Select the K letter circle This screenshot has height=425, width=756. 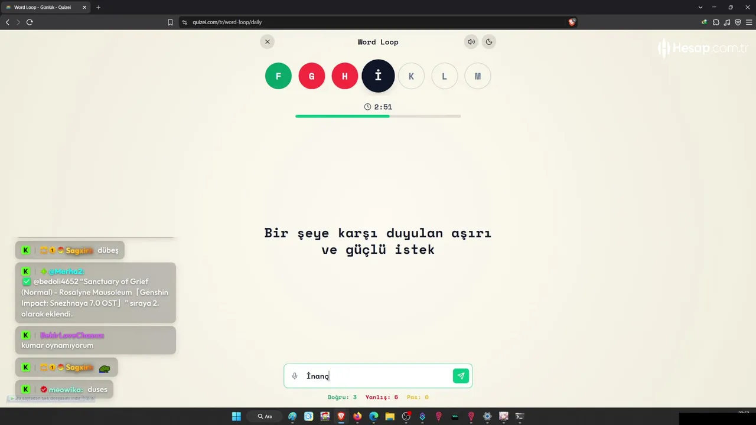click(411, 76)
